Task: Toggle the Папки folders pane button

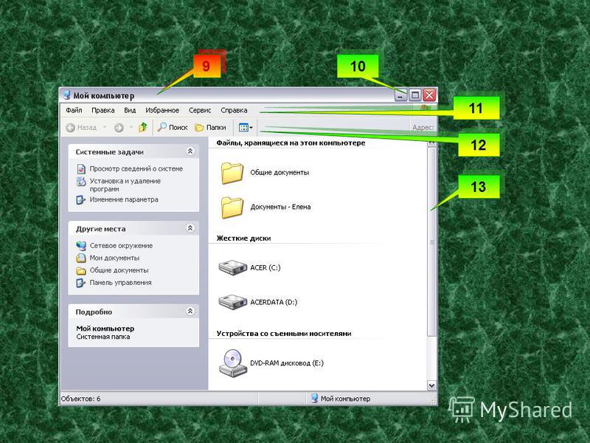Action: [210, 127]
